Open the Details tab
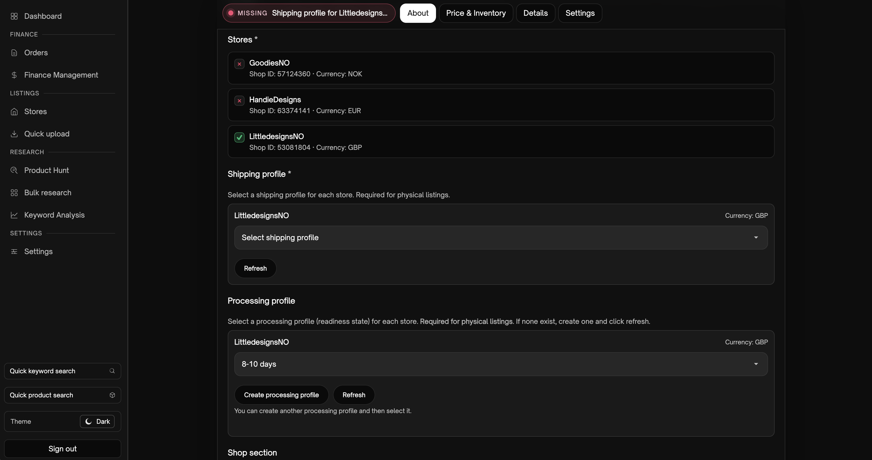Screen dimensions: 872x460 pos(535,13)
